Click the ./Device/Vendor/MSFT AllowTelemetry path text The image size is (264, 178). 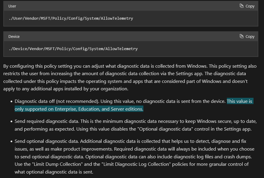(73, 49)
